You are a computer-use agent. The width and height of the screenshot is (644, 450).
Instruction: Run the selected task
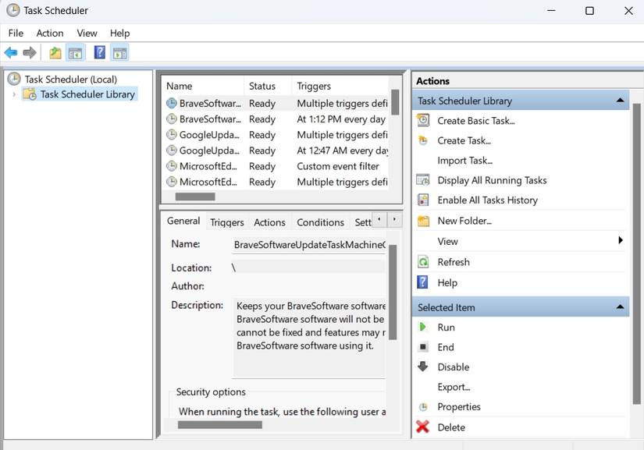click(446, 328)
